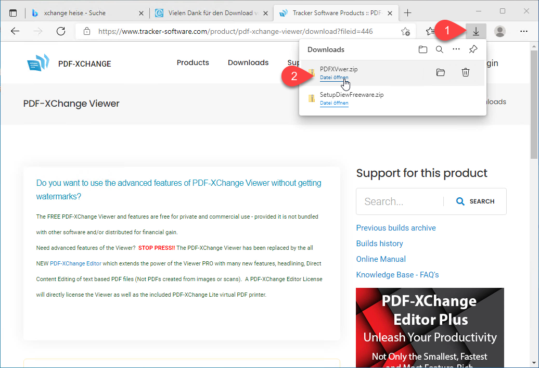Image resolution: width=539 pixels, height=368 pixels.
Task: Open more options in the Downloads panel
Action: (456, 50)
